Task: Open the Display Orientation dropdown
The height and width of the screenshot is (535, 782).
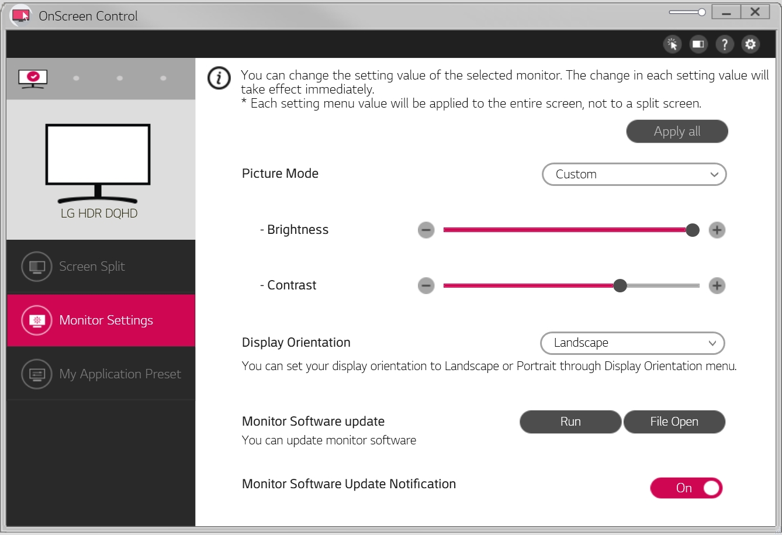Action: 632,343
